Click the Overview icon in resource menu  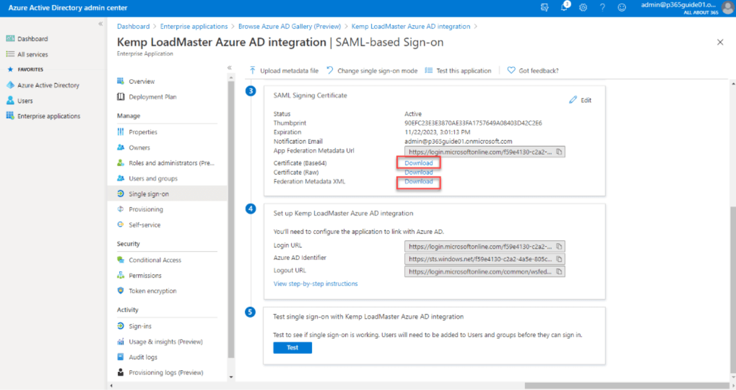120,81
